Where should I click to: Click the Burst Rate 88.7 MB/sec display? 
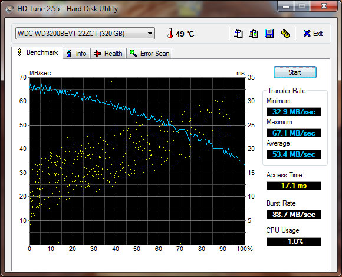[x=294, y=215]
